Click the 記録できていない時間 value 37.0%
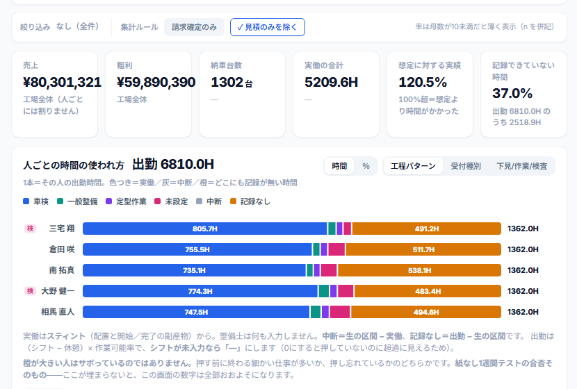 512,93
